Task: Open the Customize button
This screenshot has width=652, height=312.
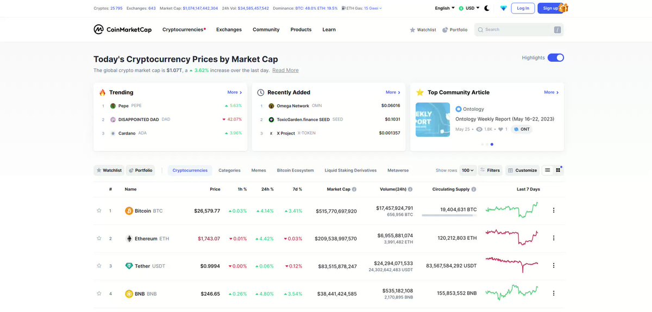Action: (x=522, y=170)
